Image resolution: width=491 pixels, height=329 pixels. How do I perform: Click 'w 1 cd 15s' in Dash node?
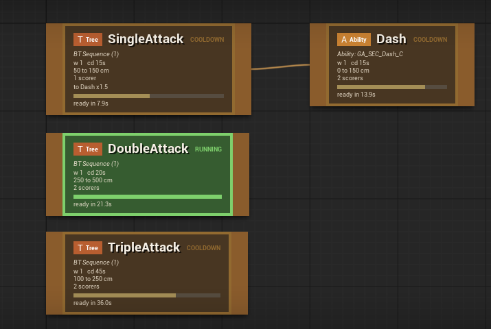click(353, 63)
